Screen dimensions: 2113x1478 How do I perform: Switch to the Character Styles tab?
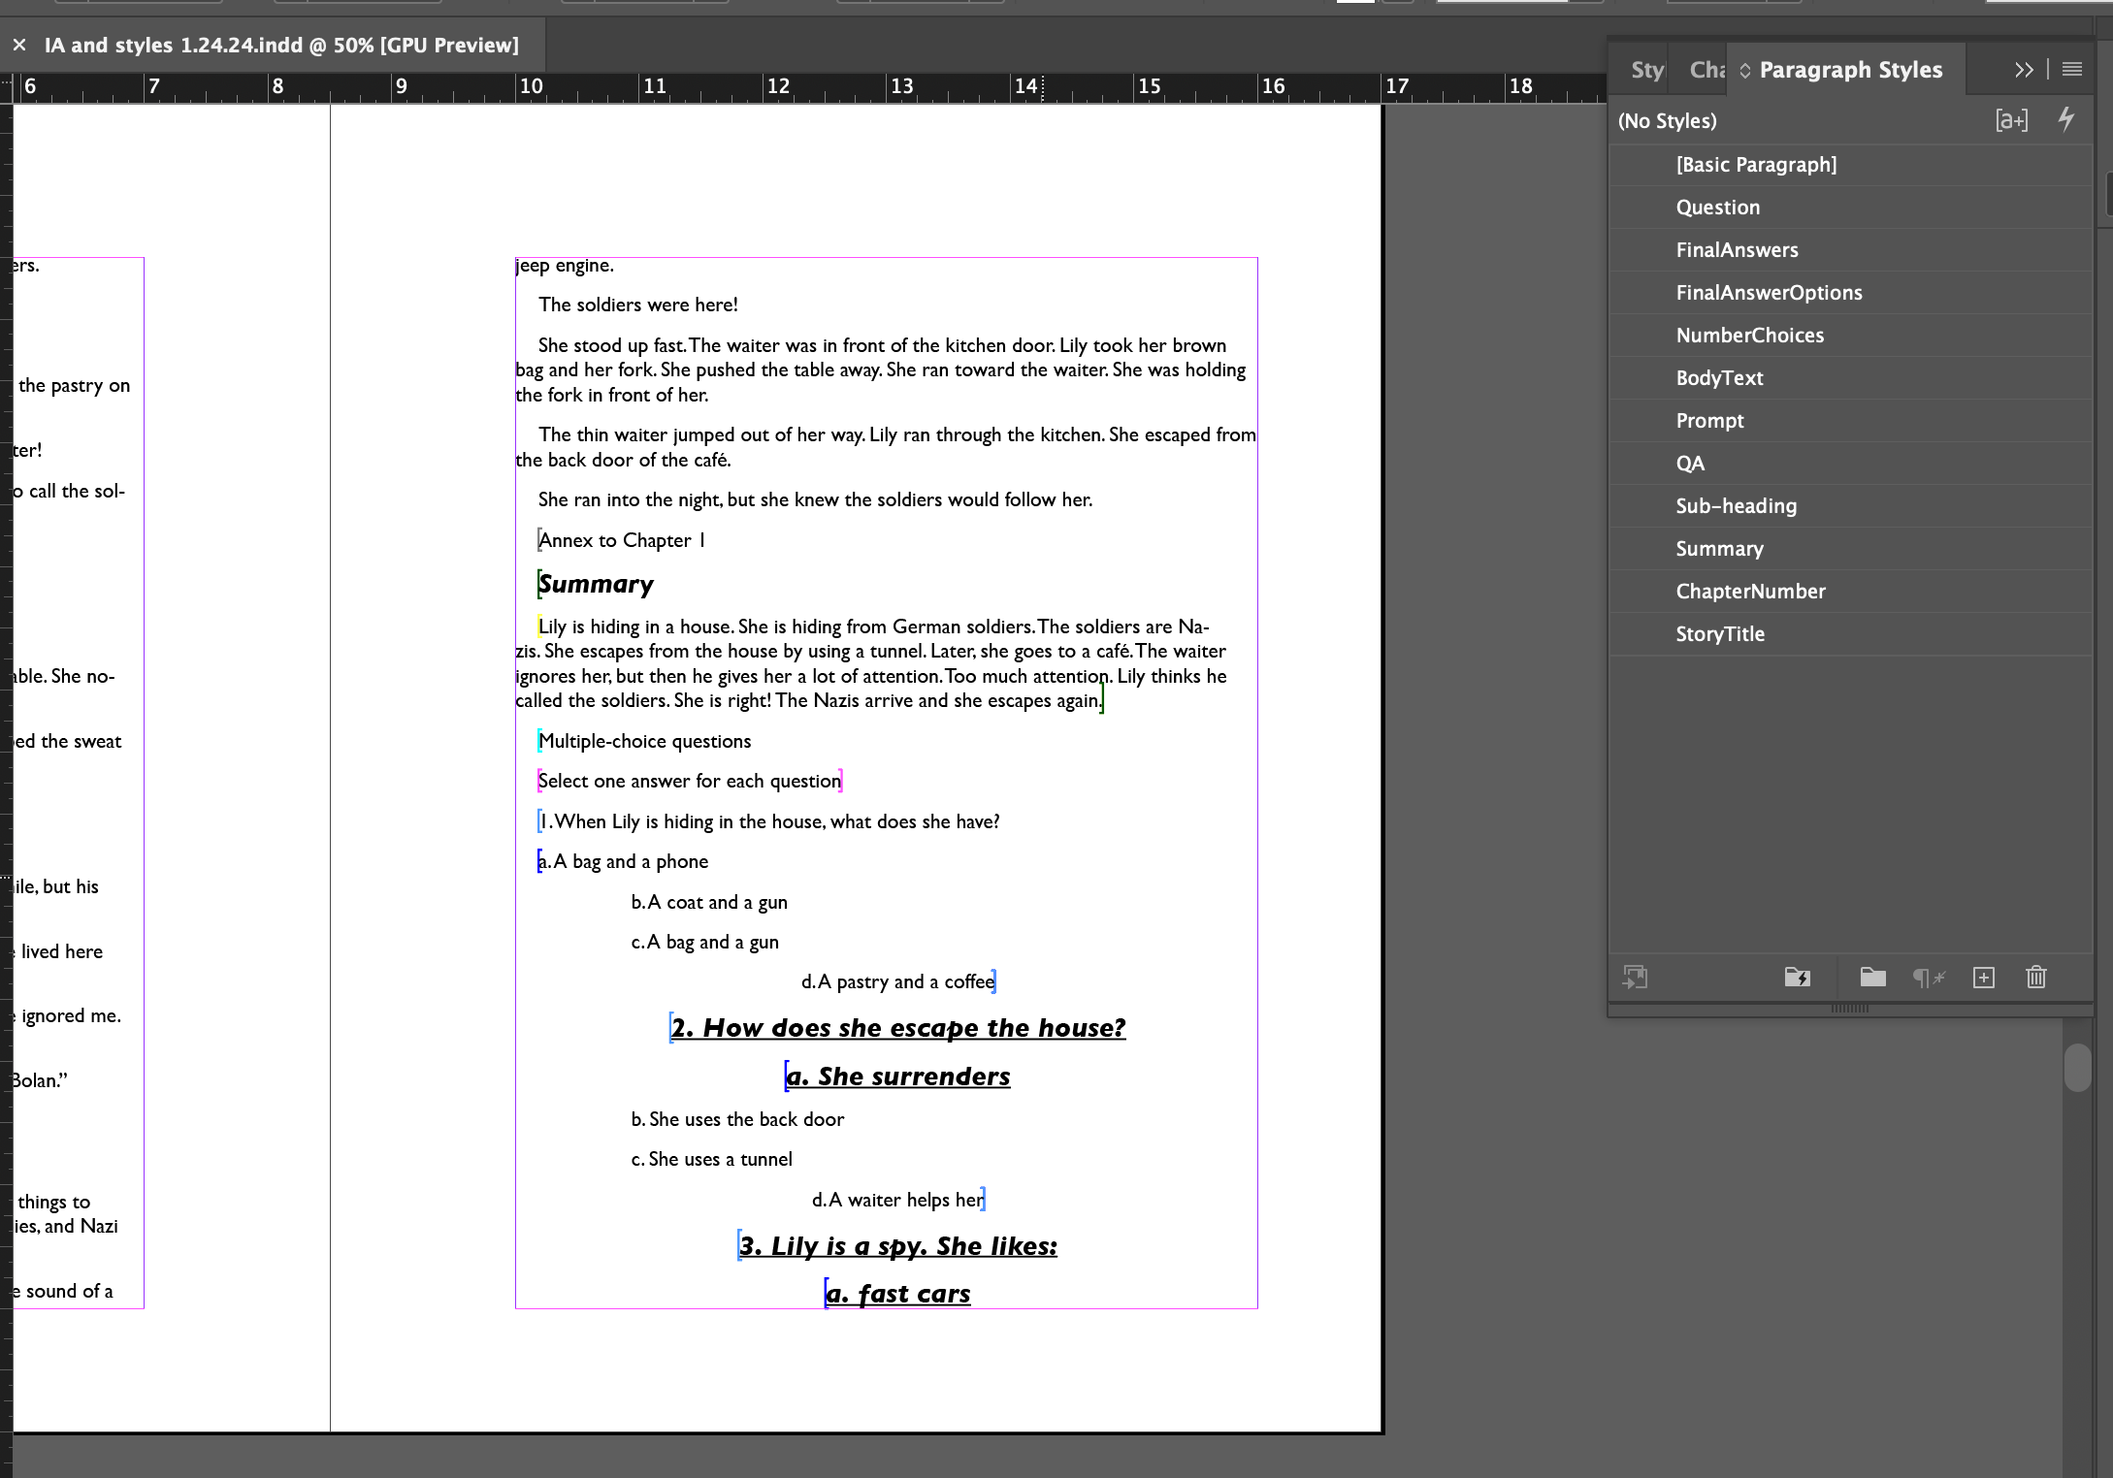(1707, 70)
